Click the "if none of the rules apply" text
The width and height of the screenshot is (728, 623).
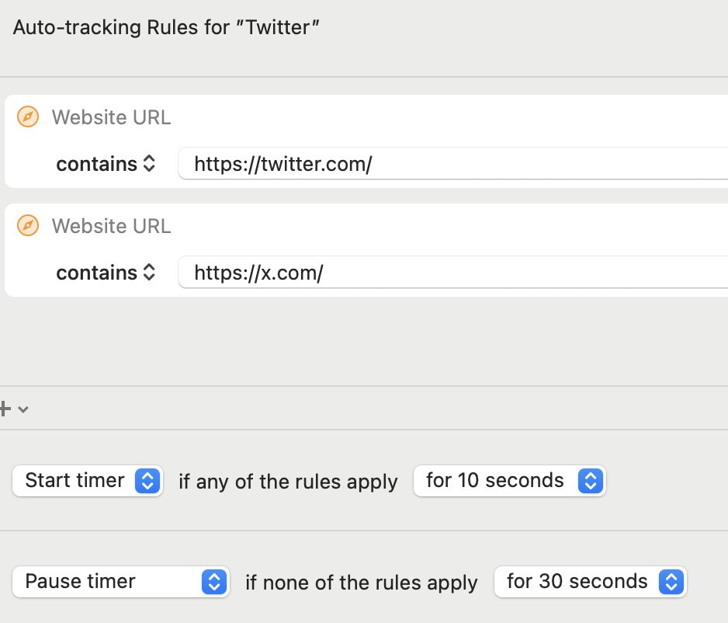tap(362, 583)
